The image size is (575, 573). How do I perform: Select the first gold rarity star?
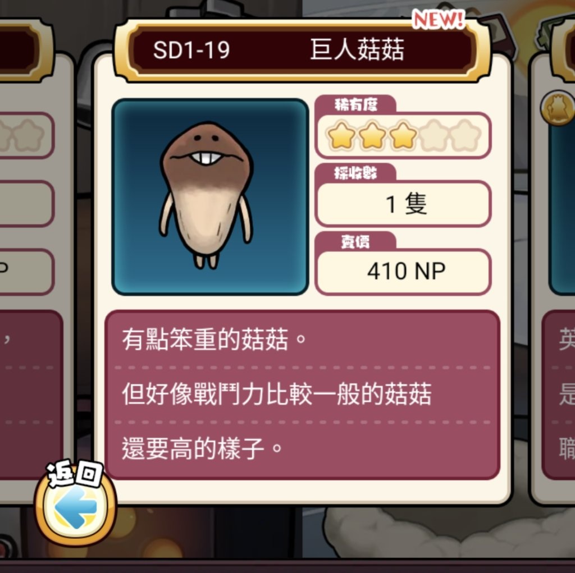(341, 136)
